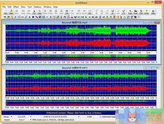
Task: Open the Chain effect chain icon
Action: click(x=146, y=12)
